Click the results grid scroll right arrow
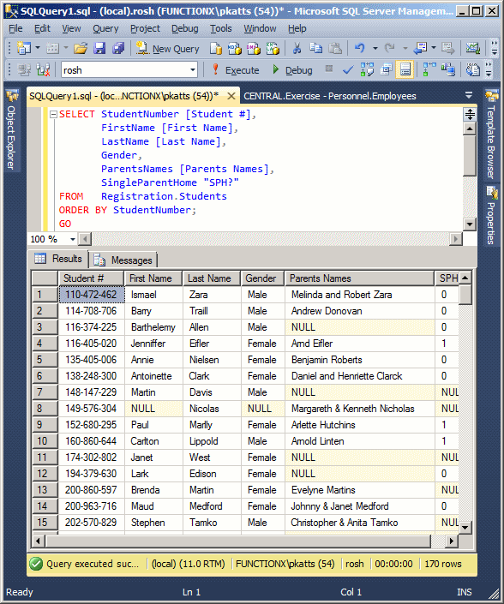 (x=452, y=541)
